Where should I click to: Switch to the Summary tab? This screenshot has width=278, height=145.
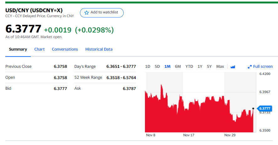click(18, 49)
